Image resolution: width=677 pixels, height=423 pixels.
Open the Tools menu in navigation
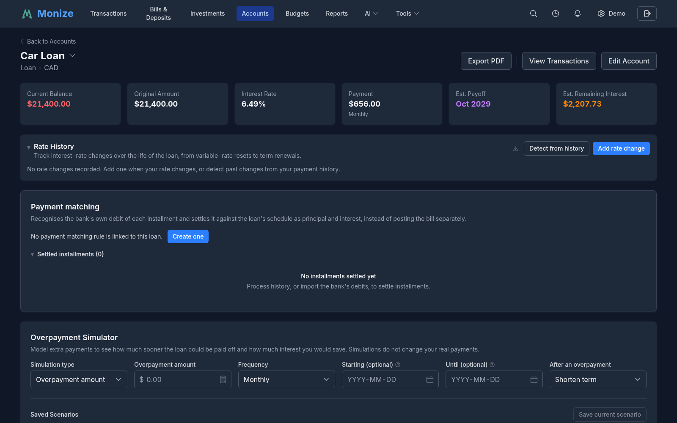click(x=407, y=14)
